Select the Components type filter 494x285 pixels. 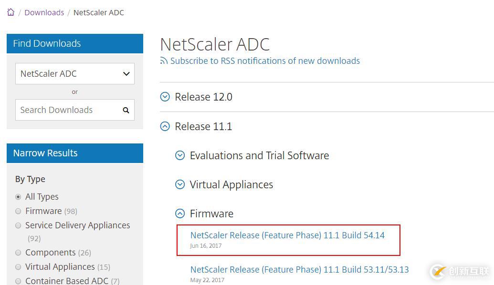pyautogui.click(x=18, y=253)
